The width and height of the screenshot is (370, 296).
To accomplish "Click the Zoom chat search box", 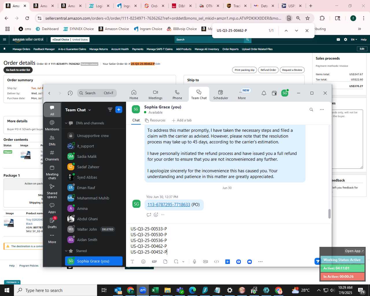I will tap(97, 93).
